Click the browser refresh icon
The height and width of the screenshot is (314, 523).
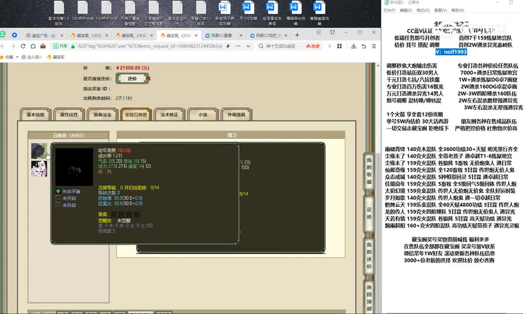pos(23,46)
